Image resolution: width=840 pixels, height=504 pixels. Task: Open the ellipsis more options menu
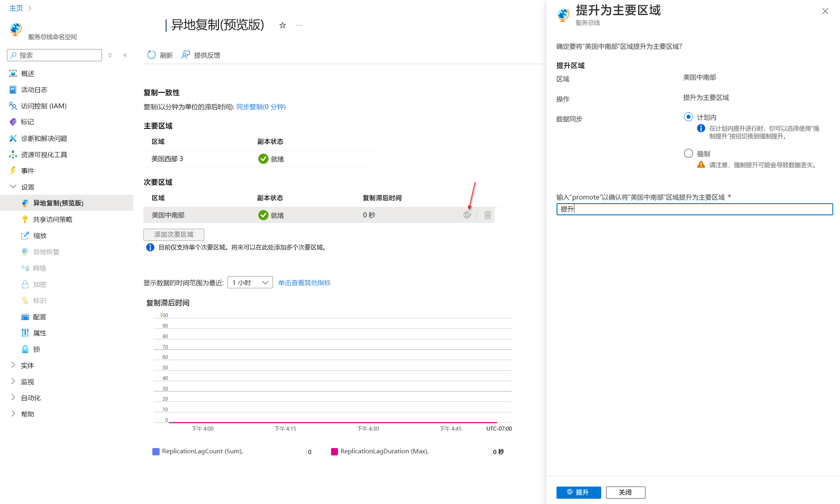[x=299, y=25]
